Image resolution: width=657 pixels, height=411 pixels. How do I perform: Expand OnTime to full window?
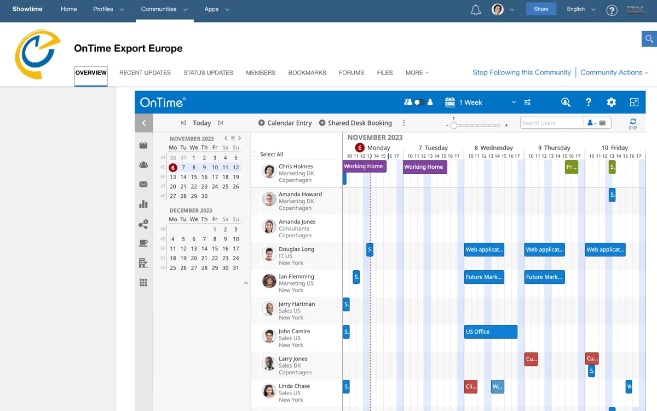[x=634, y=102]
